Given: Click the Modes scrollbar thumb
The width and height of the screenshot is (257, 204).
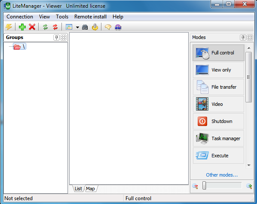Looking at the screenshot, I should pos(249,77).
